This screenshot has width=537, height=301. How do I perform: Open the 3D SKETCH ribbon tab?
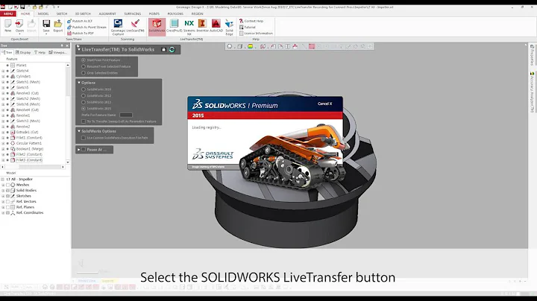(83, 13)
